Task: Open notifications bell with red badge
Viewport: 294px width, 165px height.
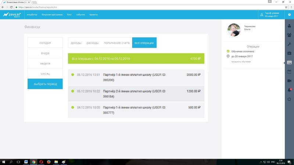Action: [289, 90]
